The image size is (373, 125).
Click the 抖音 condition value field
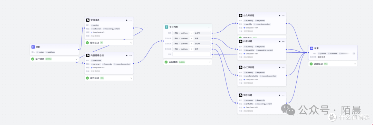pos(202,39)
